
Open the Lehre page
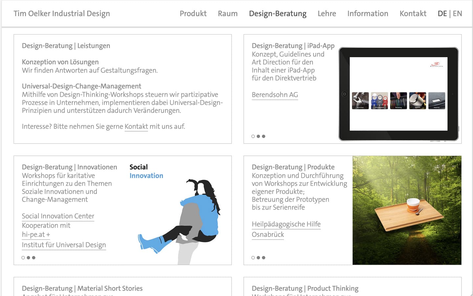pyautogui.click(x=327, y=13)
